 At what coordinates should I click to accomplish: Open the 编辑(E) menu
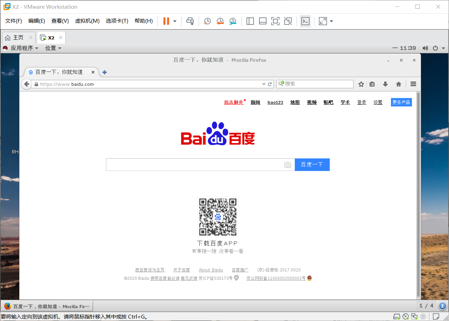(37, 21)
